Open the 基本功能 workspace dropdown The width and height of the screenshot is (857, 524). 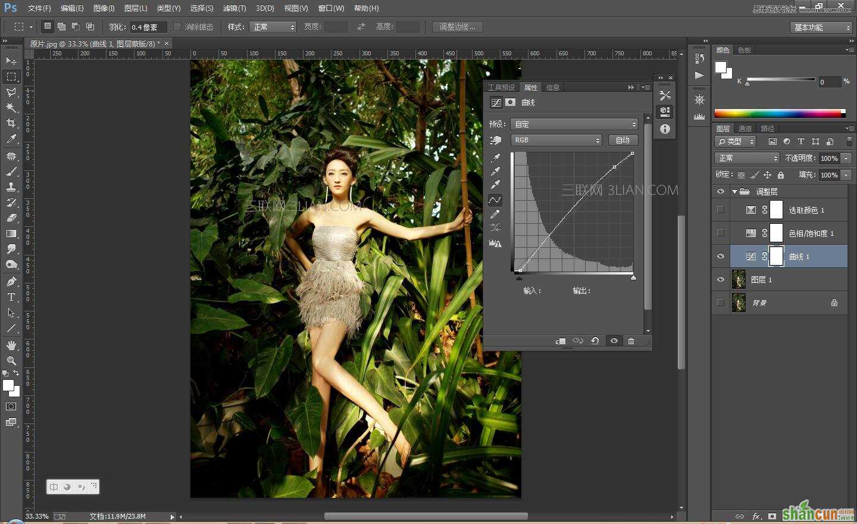822,27
